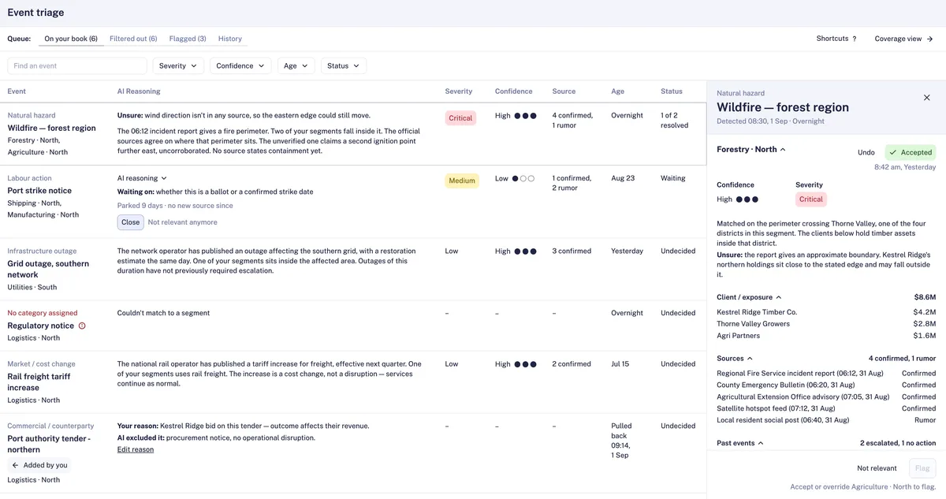Click Waiting status on Port strike row
This screenshot has width=946, height=499.
click(672, 178)
